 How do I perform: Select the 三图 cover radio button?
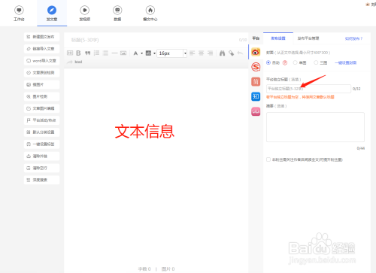click(316, 62)
